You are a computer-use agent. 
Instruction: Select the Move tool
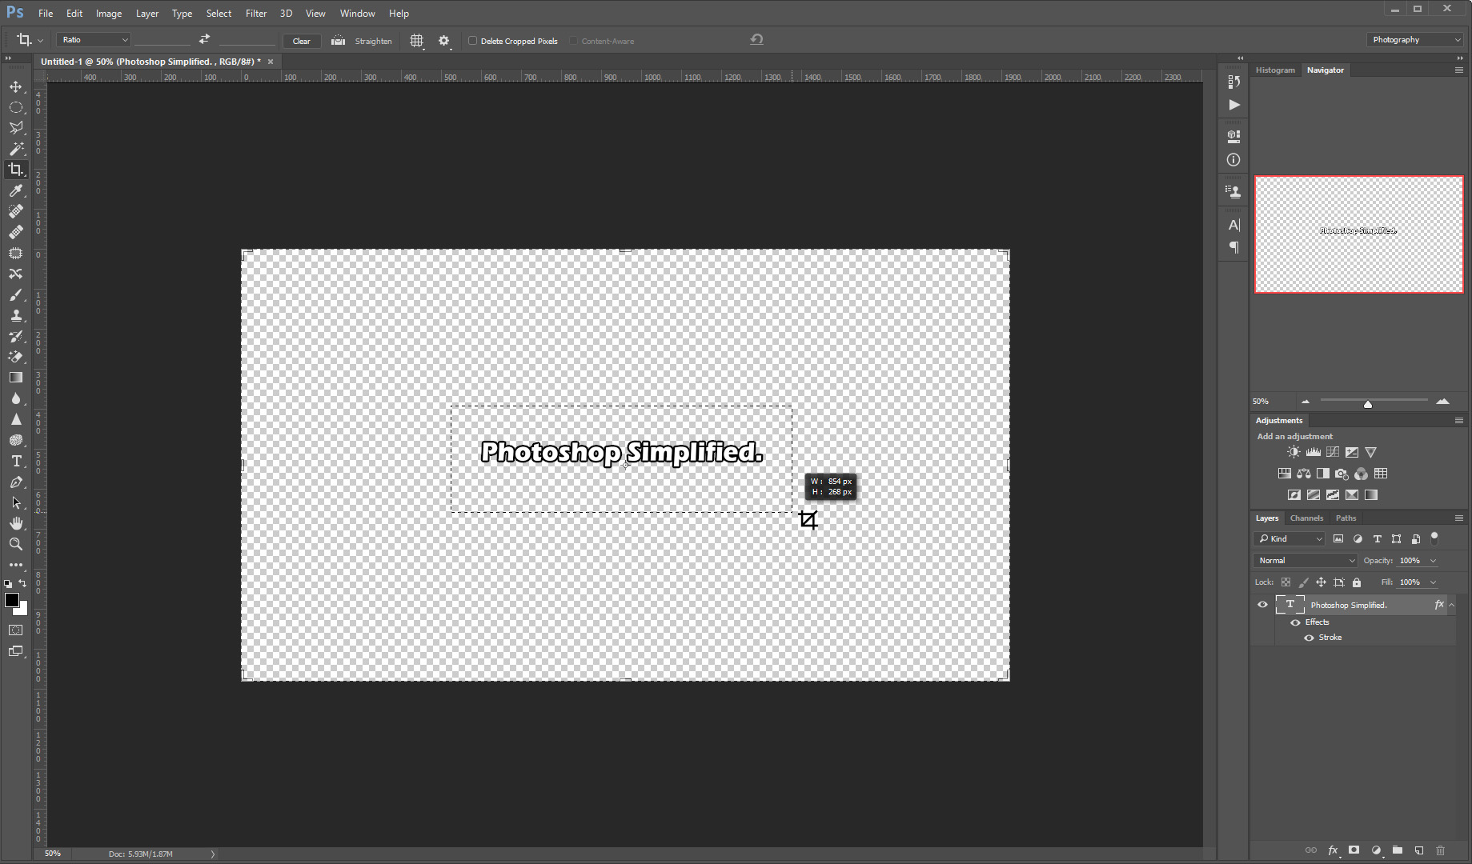click(16, 86)
